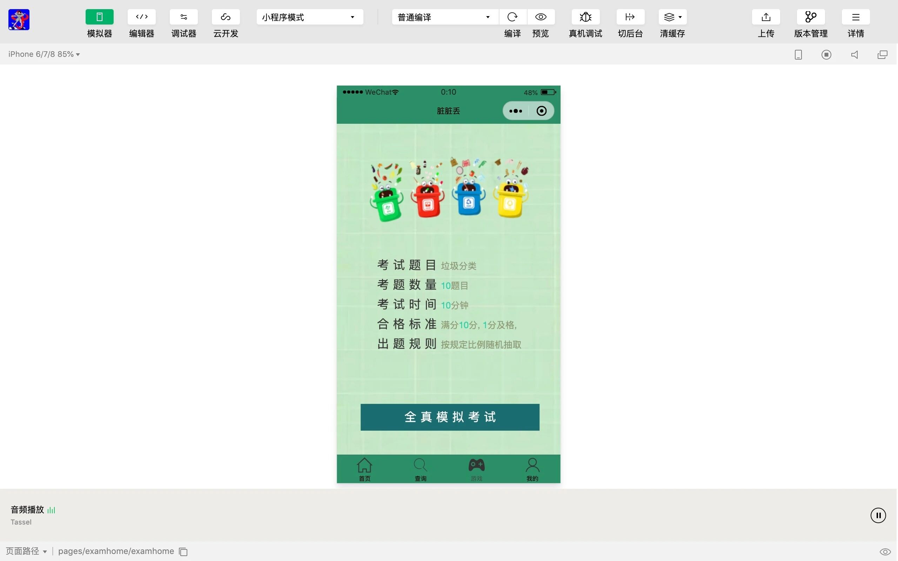Open real device debugging bug icon
Image resolution: width=898 pixels, height=561 pixels.
[x=585, y=17]
